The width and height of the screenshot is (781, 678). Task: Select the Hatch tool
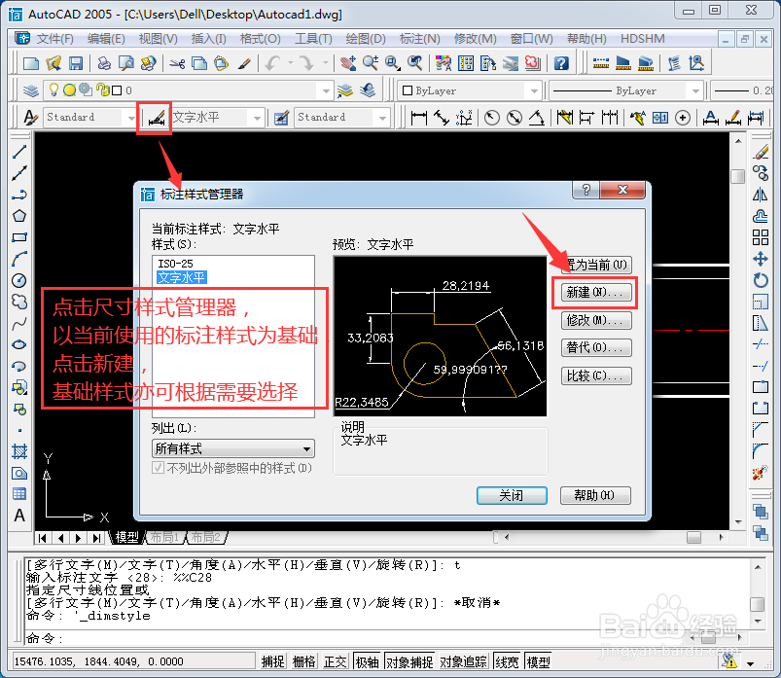click(18, 451)
